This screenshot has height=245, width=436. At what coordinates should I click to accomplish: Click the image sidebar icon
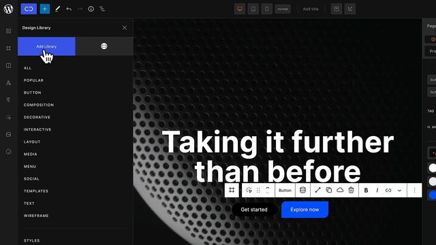pyautogui.click(x=9, y=135)
